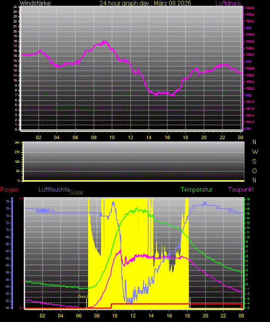Click the 1034,8 pressure scale value

250,8
